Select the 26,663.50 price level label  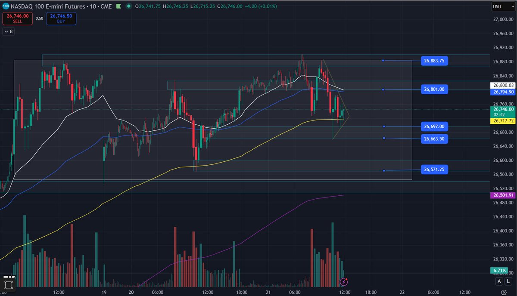(x=435, y=139)
